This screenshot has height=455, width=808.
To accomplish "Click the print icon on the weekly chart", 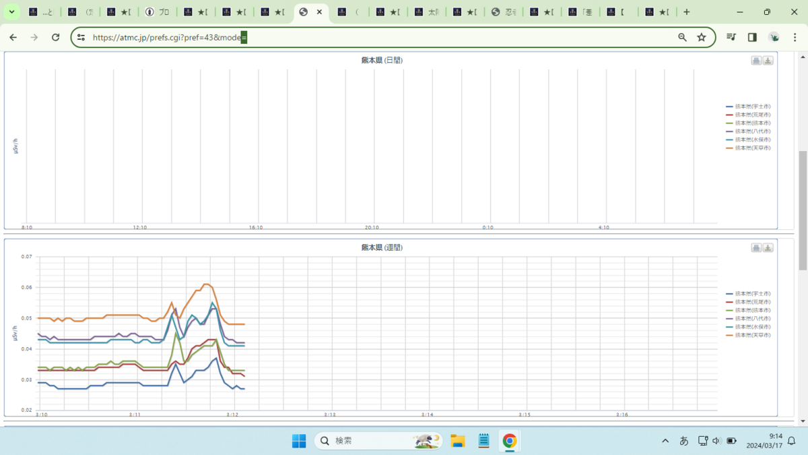I will [x=756, y=248].
